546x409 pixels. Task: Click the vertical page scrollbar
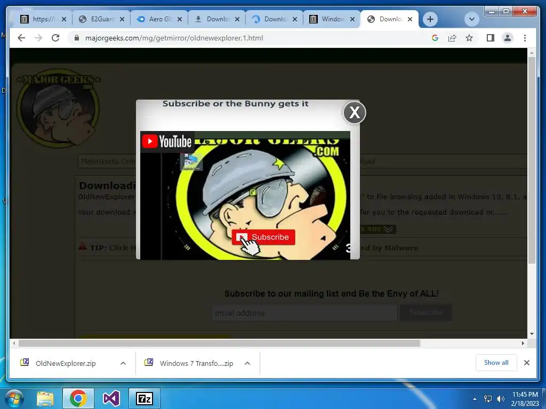(532, 160)
